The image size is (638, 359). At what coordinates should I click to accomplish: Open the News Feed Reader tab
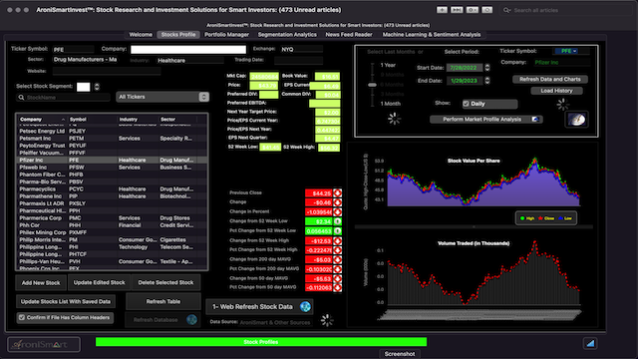pyautogui.click(x=349, y=35)
